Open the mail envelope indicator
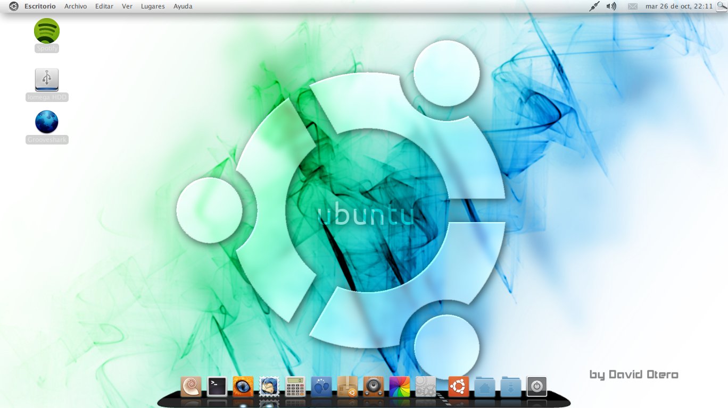This screenshot has width=728, height=408. [x=633, y=6]
